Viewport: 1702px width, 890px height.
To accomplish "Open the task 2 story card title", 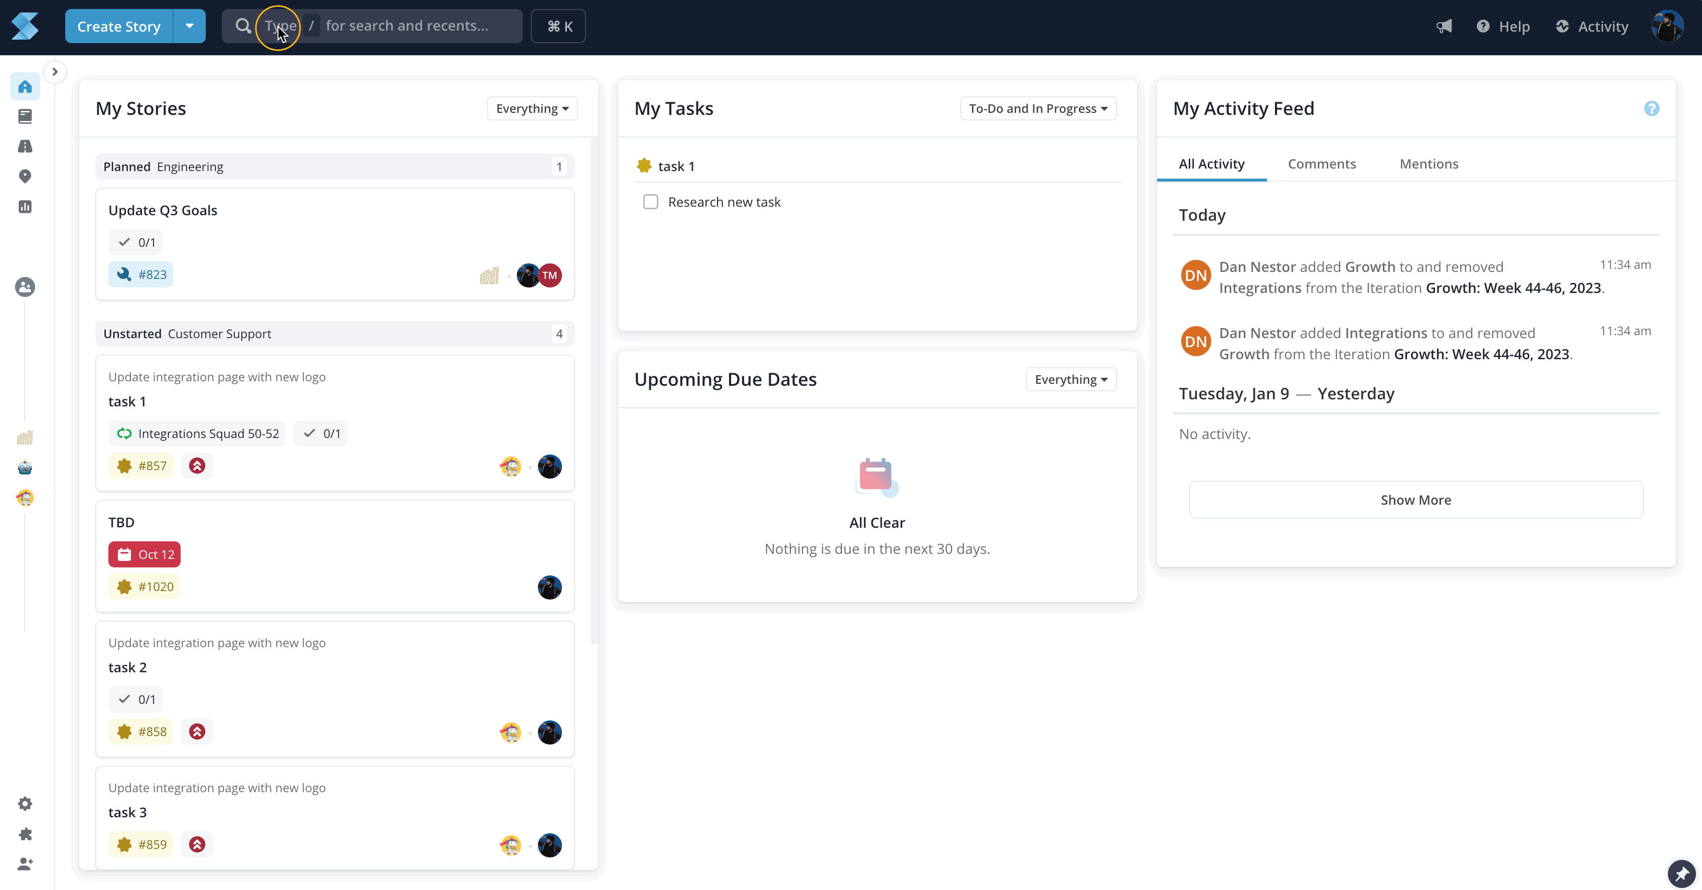I will pyautogui.click(x=127, y=667).
